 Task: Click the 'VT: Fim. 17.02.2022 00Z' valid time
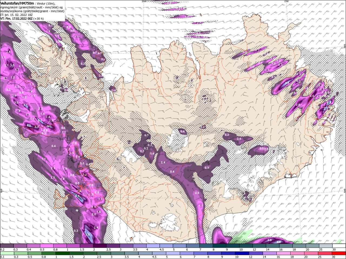(16, 19)
